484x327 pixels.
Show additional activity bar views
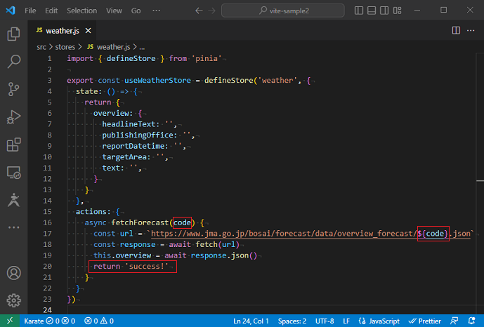coord(13,227)
